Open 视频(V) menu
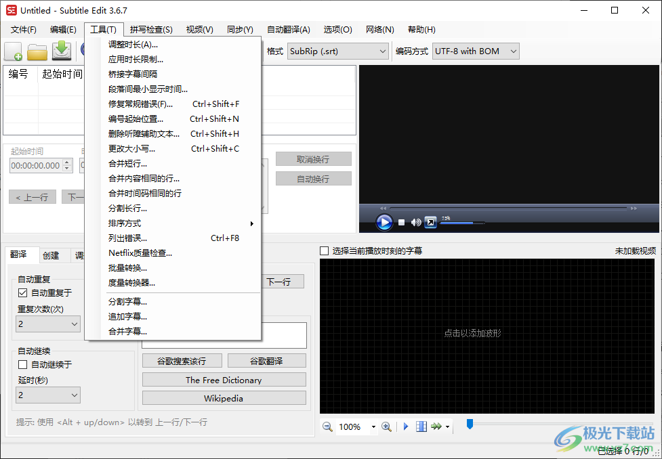This screenshot has width=662, height=459. pos(200,30)
